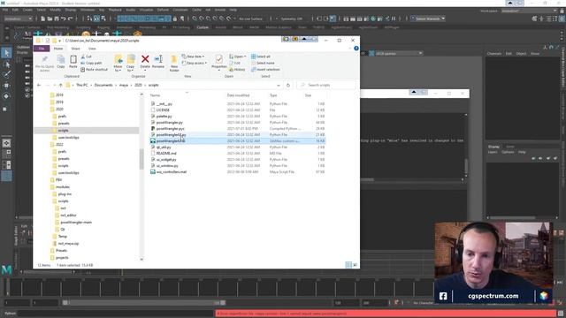Click Documents in the address breadcrumb

tap(103, 85)
